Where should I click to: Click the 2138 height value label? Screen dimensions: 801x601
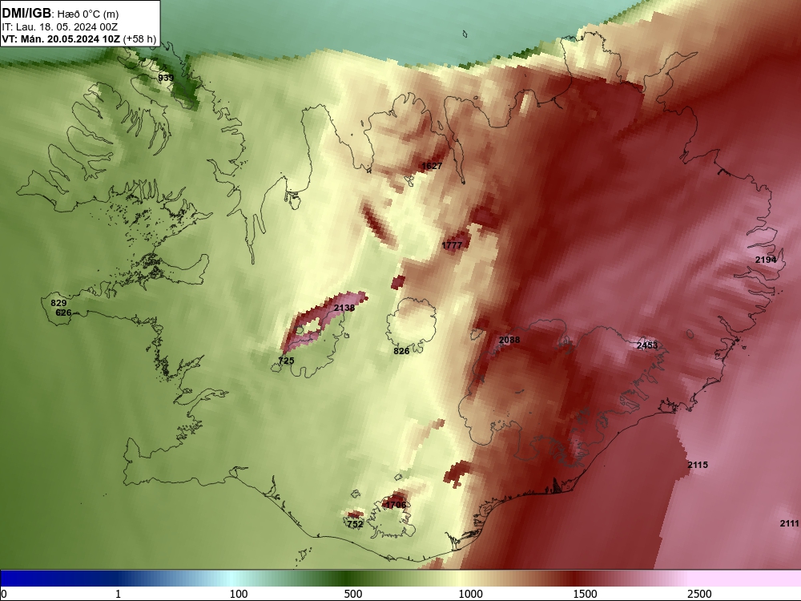(344, 308)
